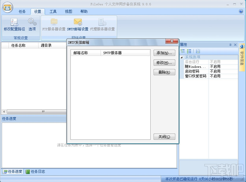Screen dimensions: 246x182
Task: Switch to the 工具 ribbon tab
Action: [x=53, y=11]
